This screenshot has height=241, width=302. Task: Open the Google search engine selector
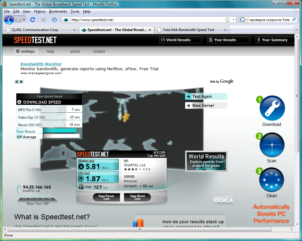click(x=243, y=20)
